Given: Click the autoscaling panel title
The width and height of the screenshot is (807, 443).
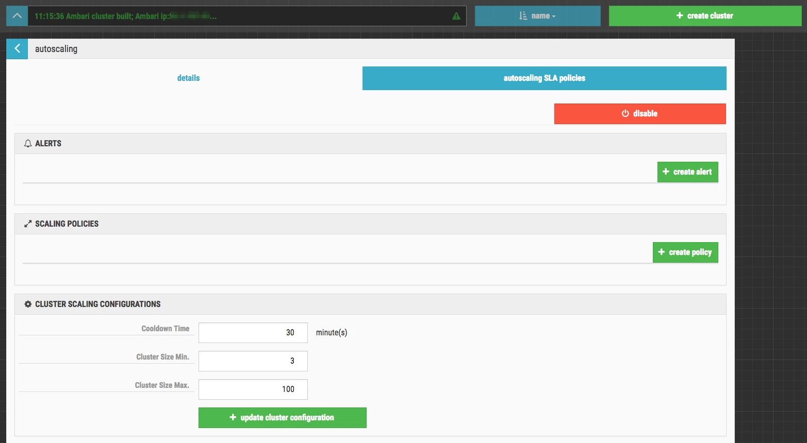Looking at the screenshot, I should click(x=56, y=49).
